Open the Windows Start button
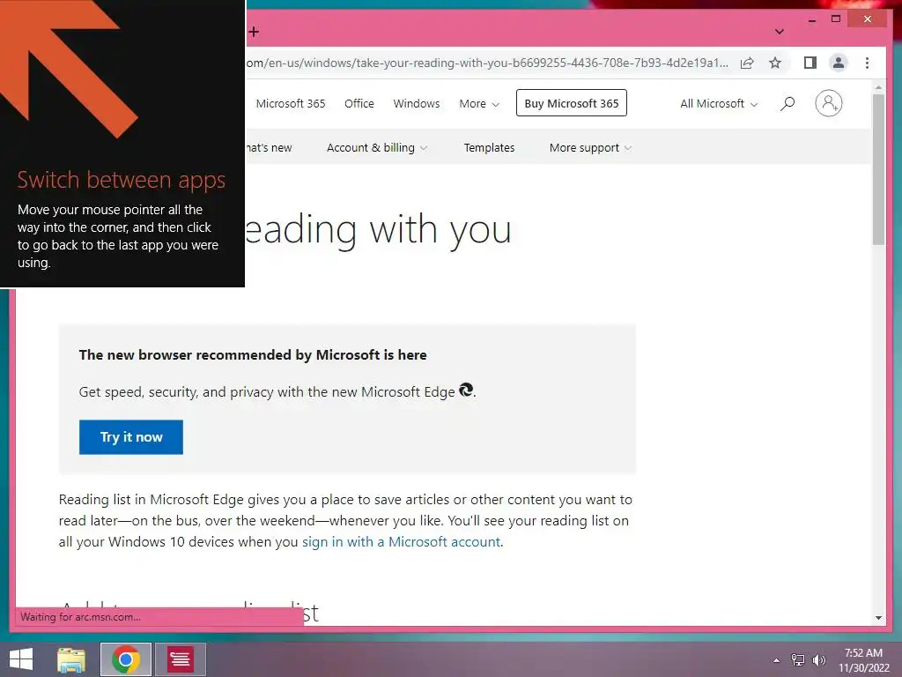Screen dimensions: 902x677 point(21,659)
